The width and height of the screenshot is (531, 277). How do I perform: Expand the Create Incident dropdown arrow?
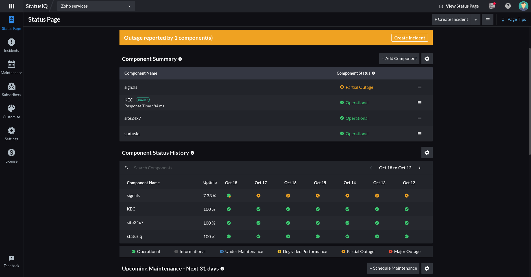coord(476,19)
